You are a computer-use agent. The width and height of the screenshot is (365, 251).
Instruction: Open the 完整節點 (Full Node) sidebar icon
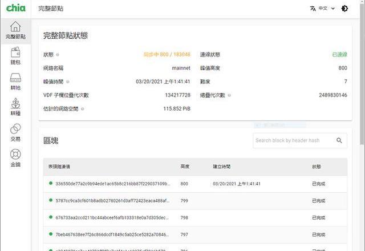click(x=15, y=30)
